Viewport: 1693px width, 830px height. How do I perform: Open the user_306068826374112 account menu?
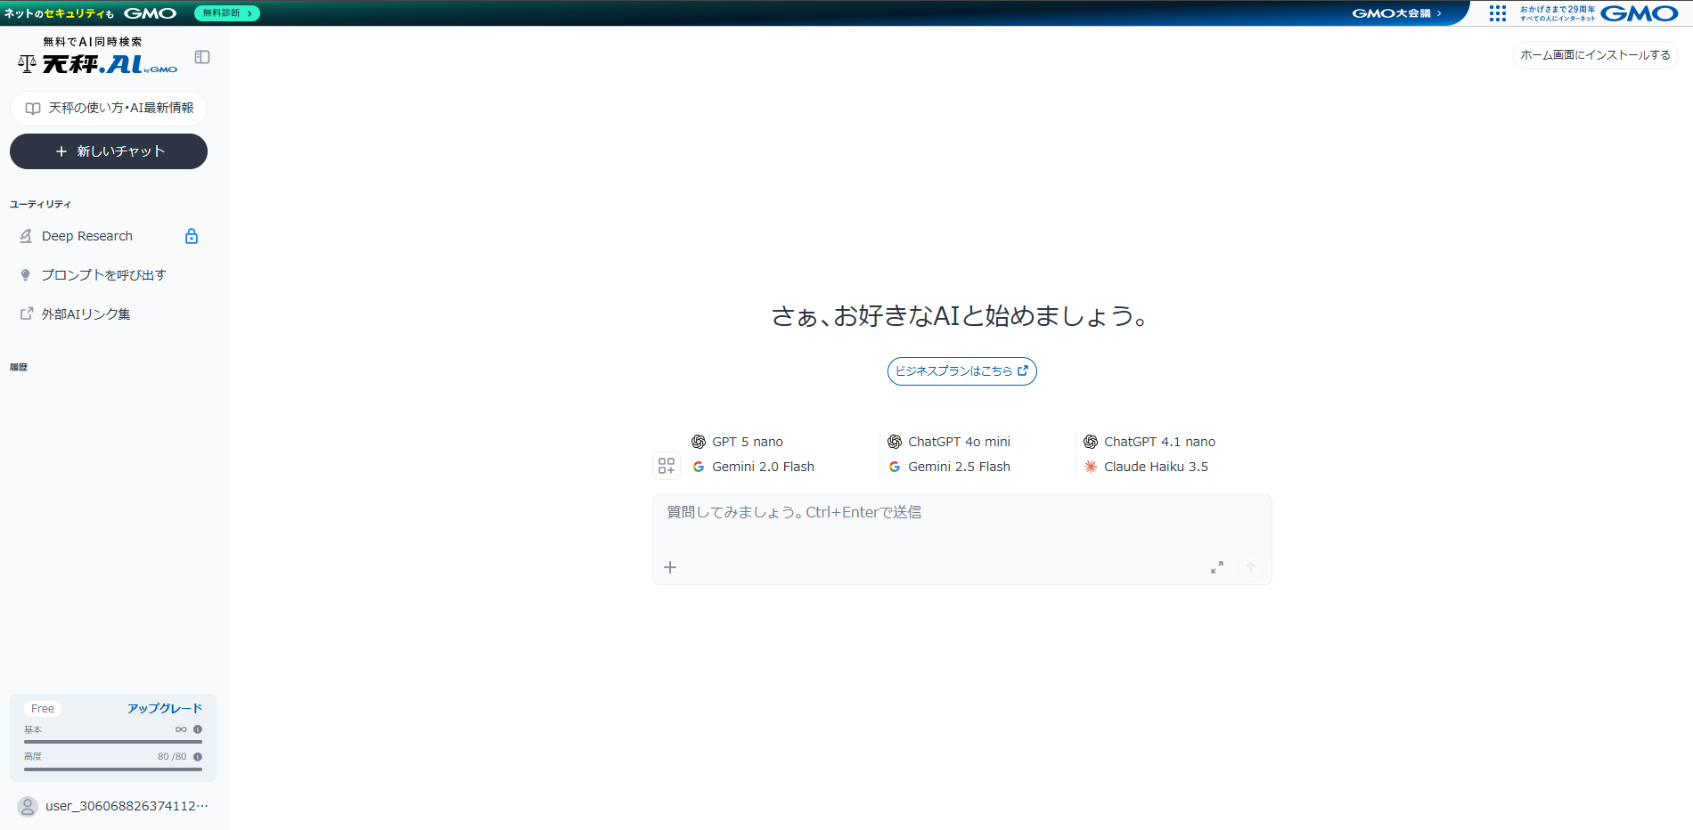[114, 805]
